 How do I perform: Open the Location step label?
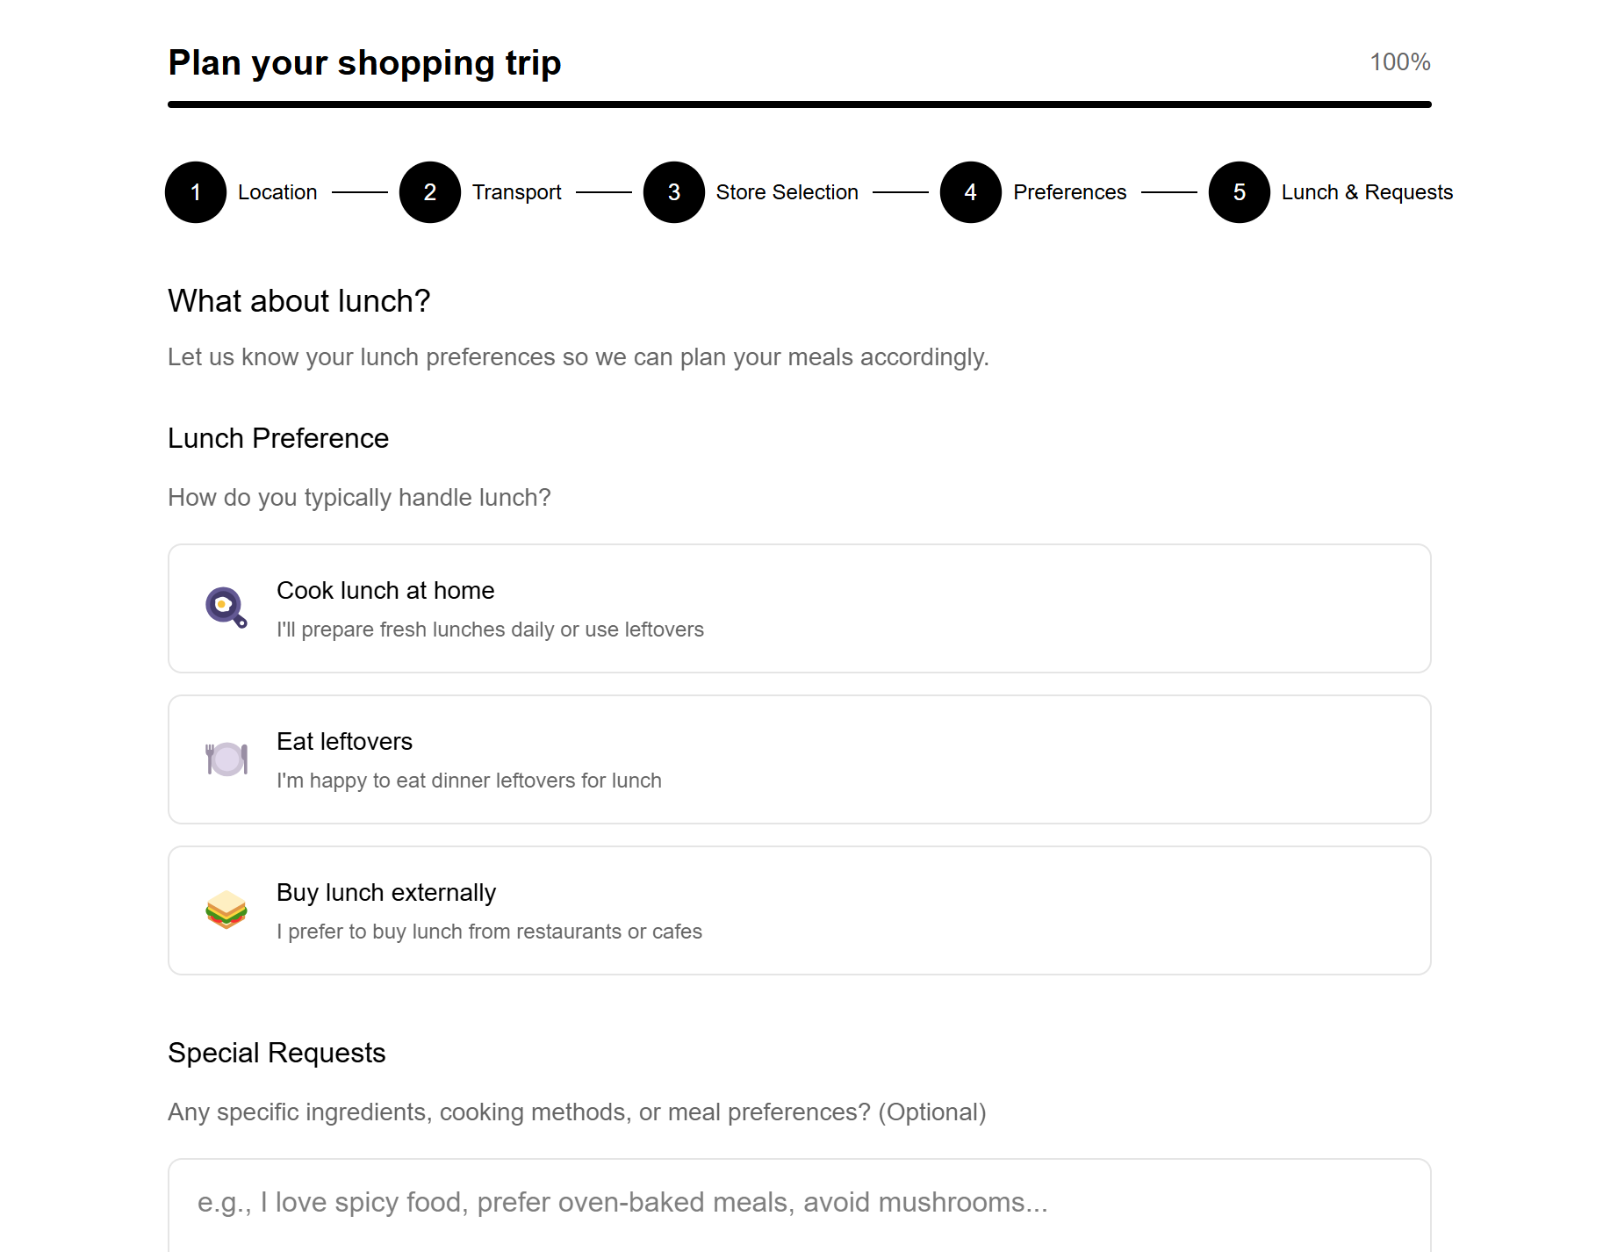tap(277, 192)
